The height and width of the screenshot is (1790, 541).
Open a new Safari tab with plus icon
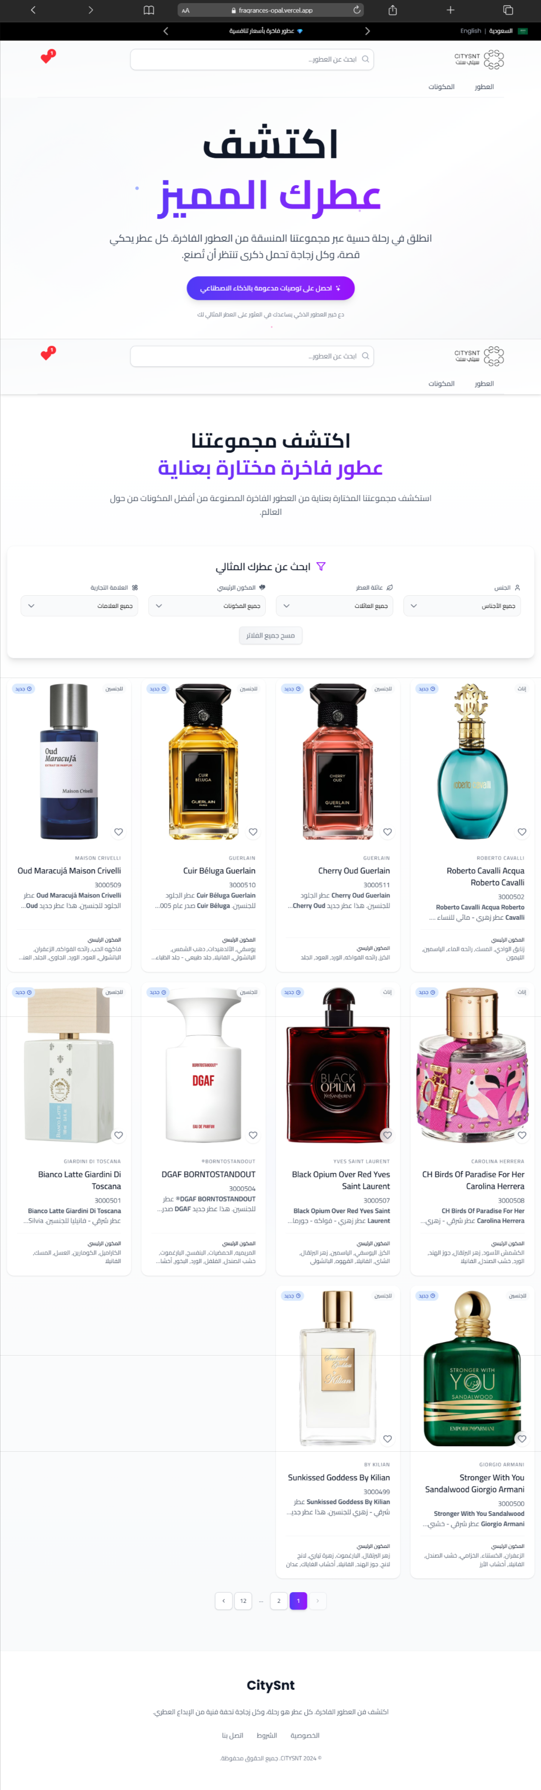450,10
